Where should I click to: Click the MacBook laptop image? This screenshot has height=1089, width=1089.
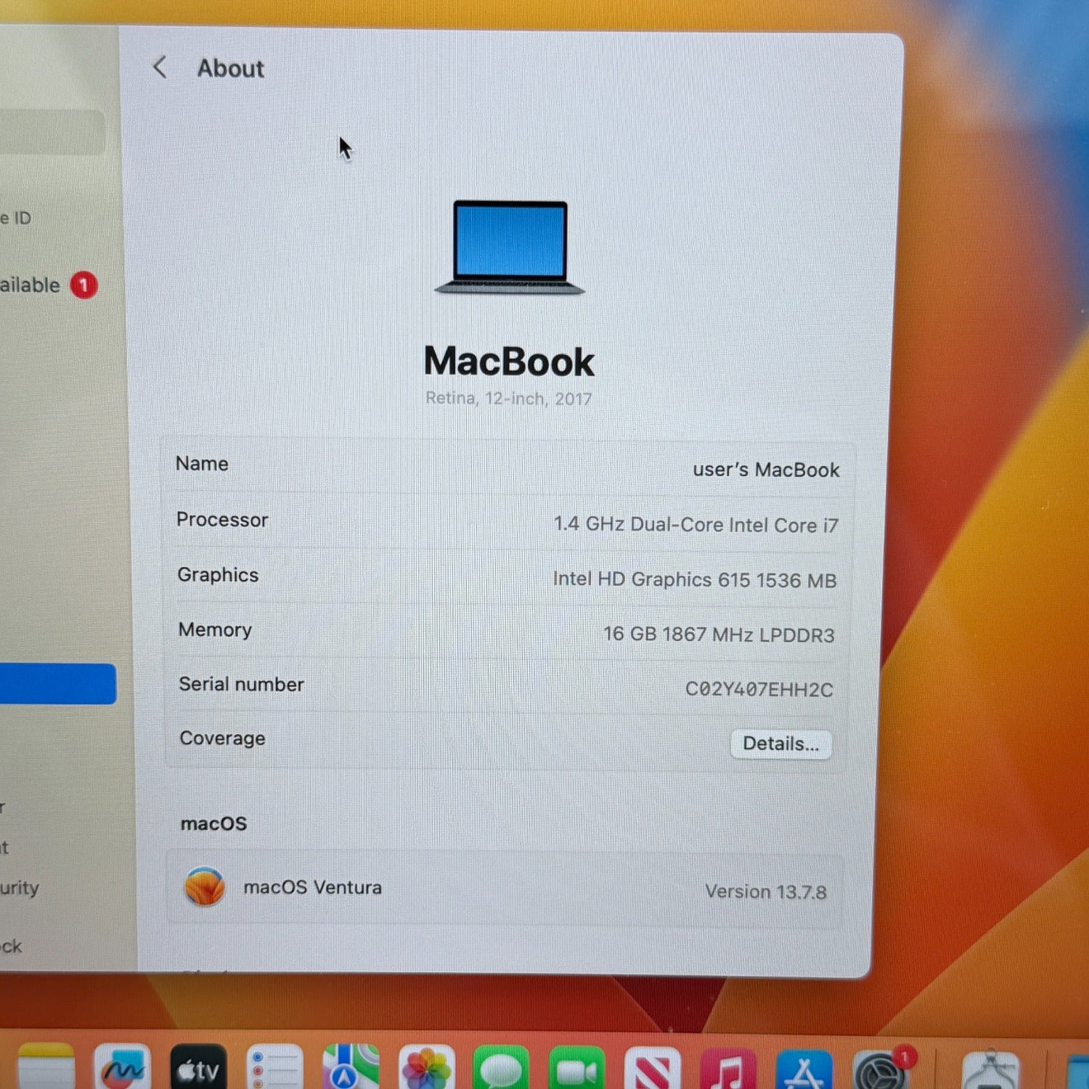pos(510,248)
